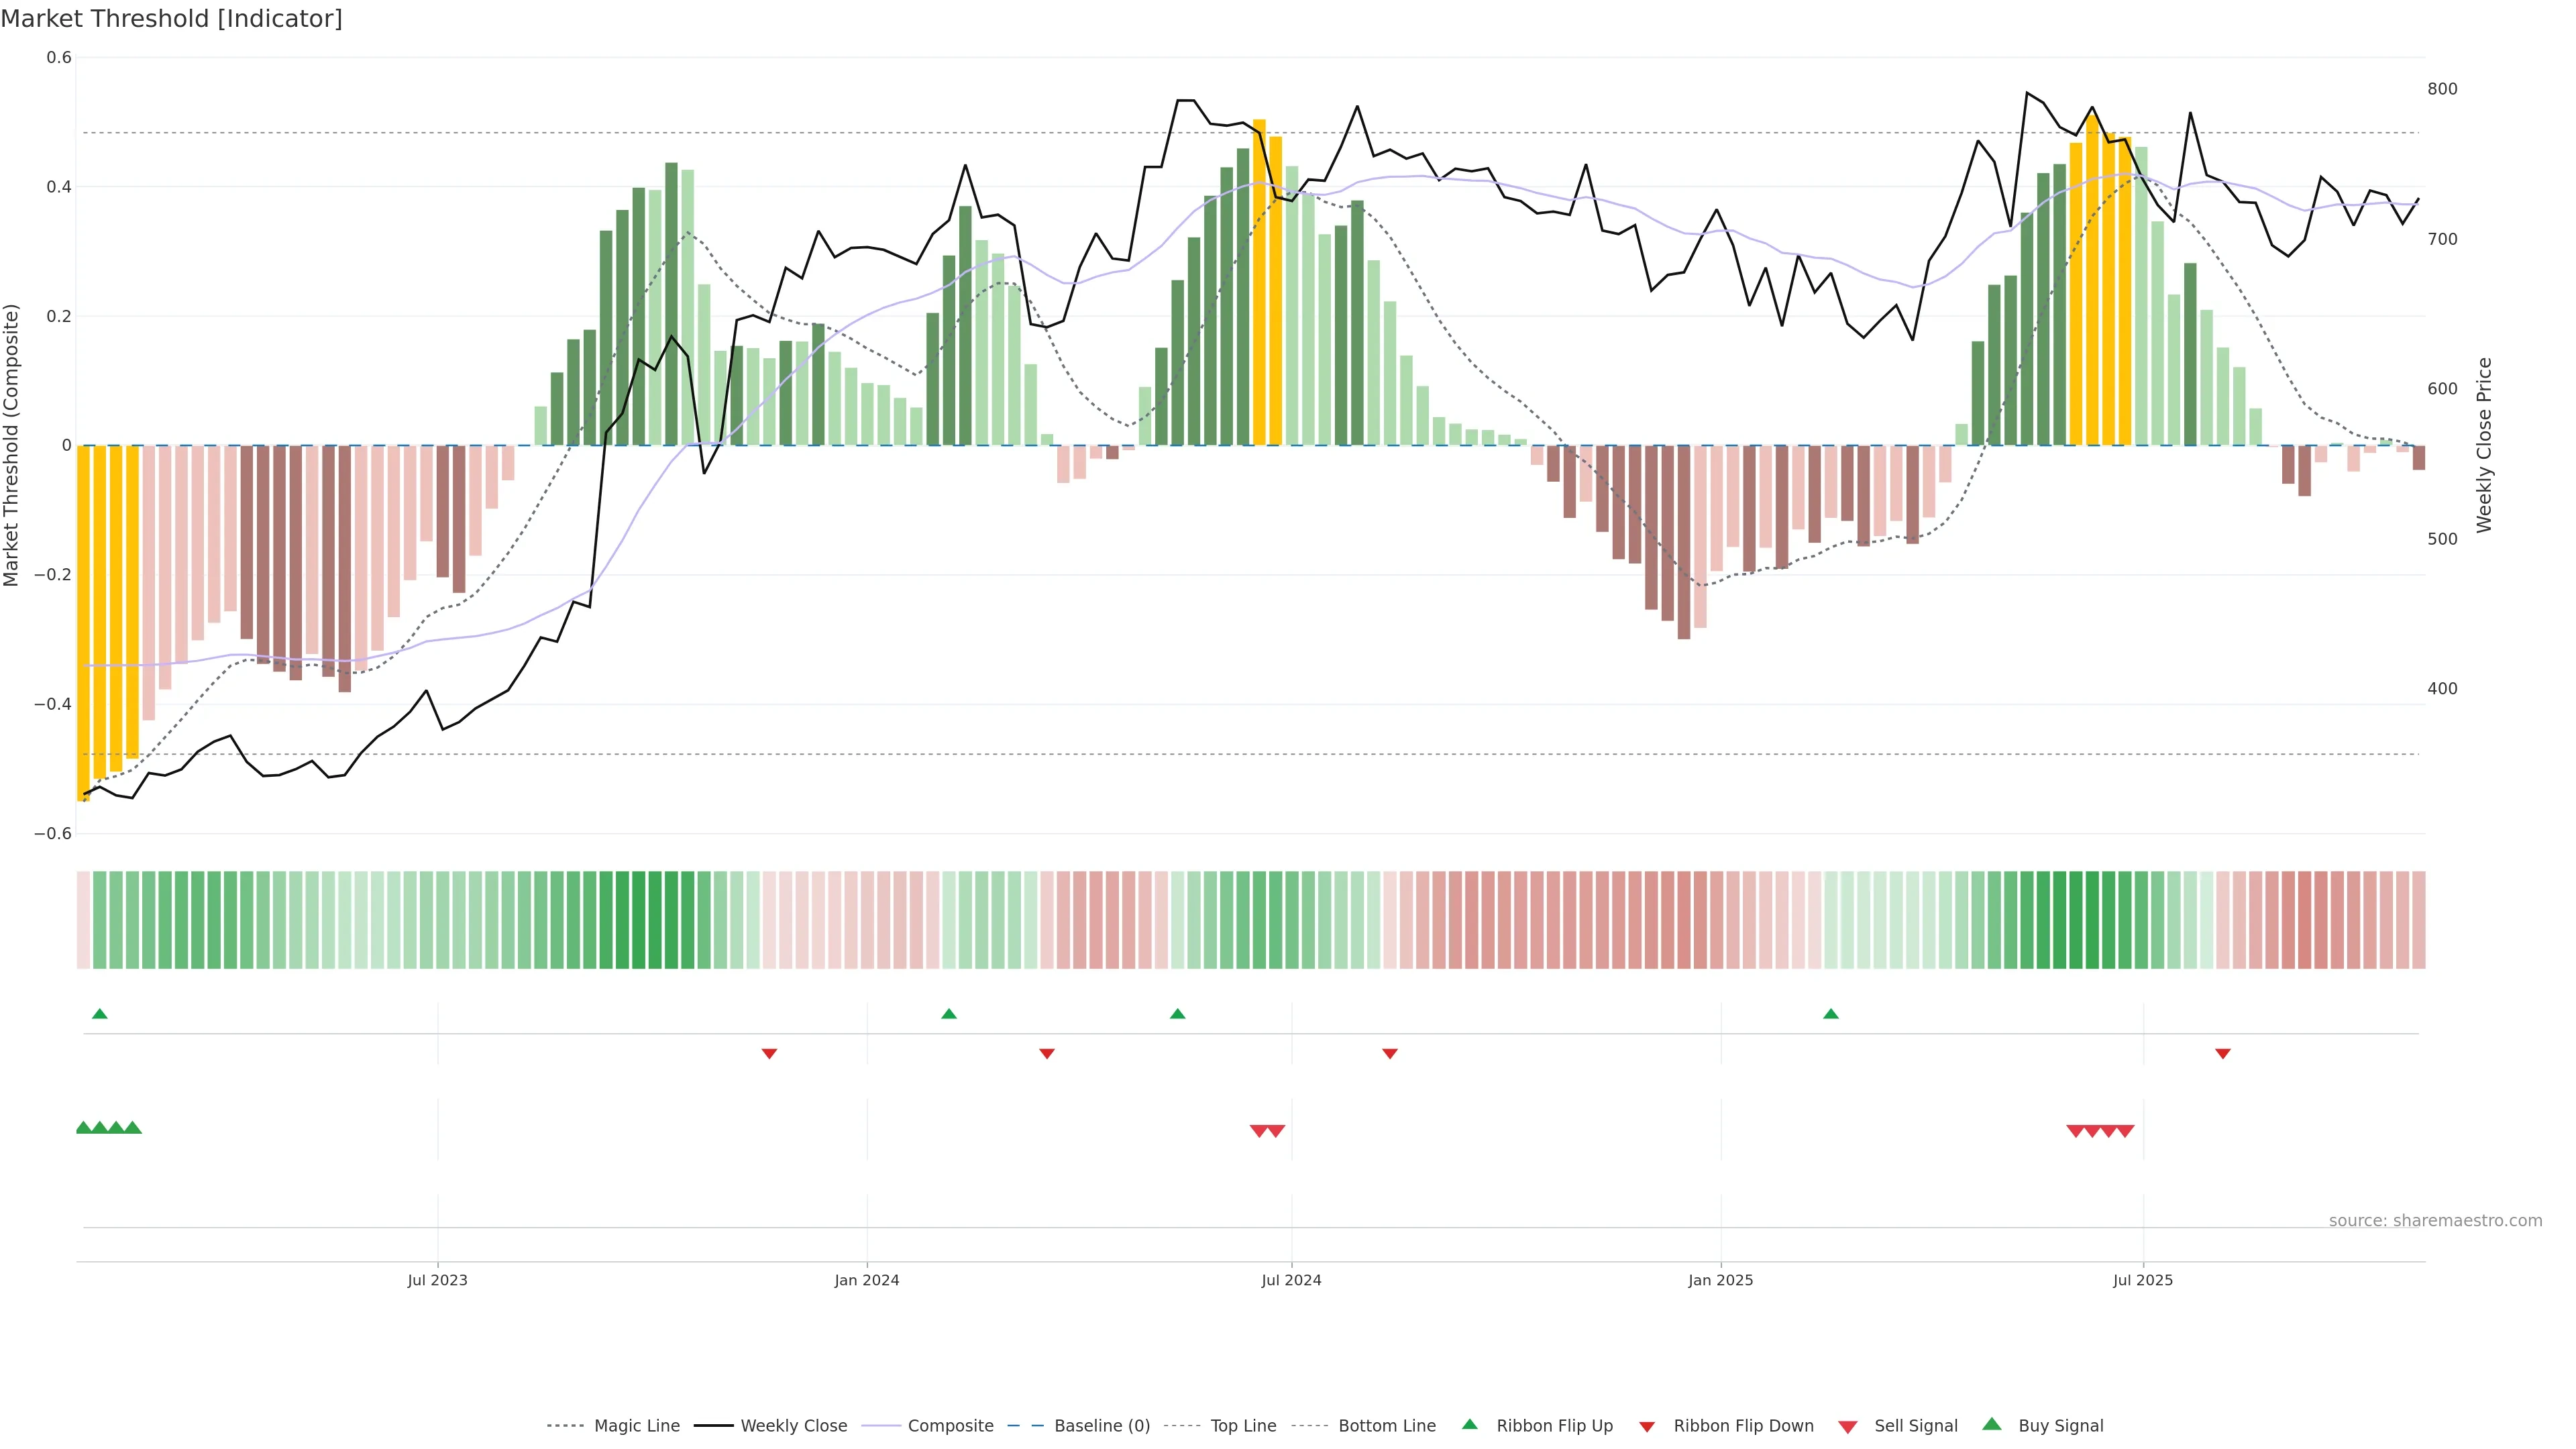
Task: Click the Market Threshold [Indicator] title
Action: 171,19
